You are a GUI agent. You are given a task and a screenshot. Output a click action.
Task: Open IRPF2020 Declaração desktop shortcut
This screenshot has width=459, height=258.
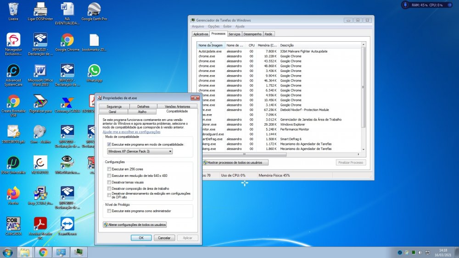pyautogui.click(x=40, y=44)
